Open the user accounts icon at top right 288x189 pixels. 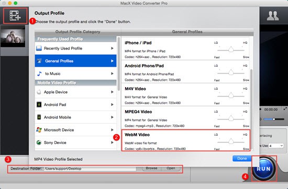click(x=273, y=16)
